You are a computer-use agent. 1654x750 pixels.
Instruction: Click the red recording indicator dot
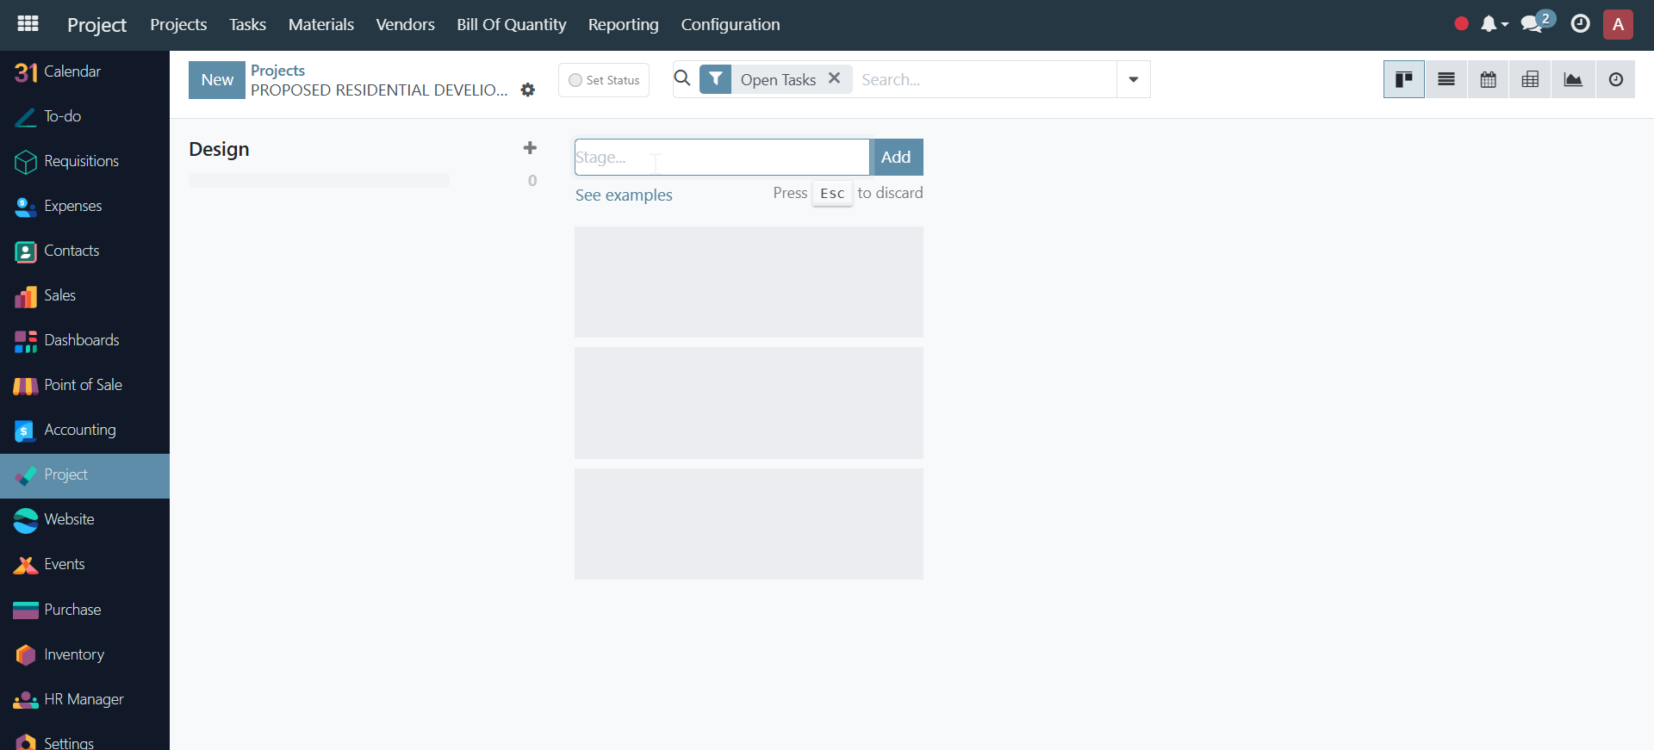[1461, 24]
